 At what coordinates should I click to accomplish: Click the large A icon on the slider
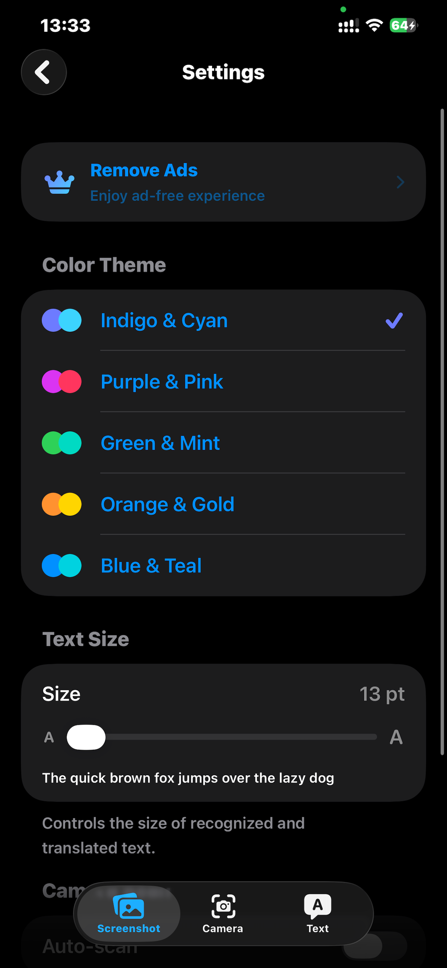pyautogui.click(x=396, y=737)
